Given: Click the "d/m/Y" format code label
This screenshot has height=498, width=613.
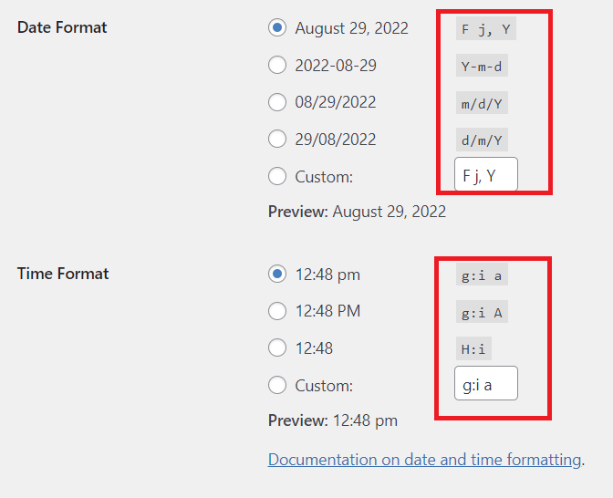Looking at the screenshot, I should pyautogui.click(x=482, y=140).
